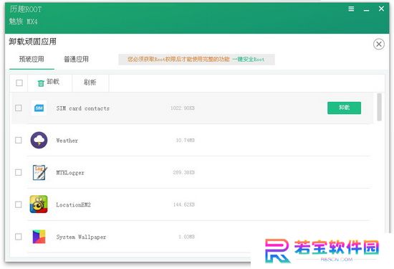Select the LocationEM2 app name
Screen dimensions: 394x269
[x=73, y=205]
